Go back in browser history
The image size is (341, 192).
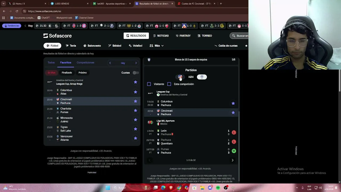tap(4, 11)
